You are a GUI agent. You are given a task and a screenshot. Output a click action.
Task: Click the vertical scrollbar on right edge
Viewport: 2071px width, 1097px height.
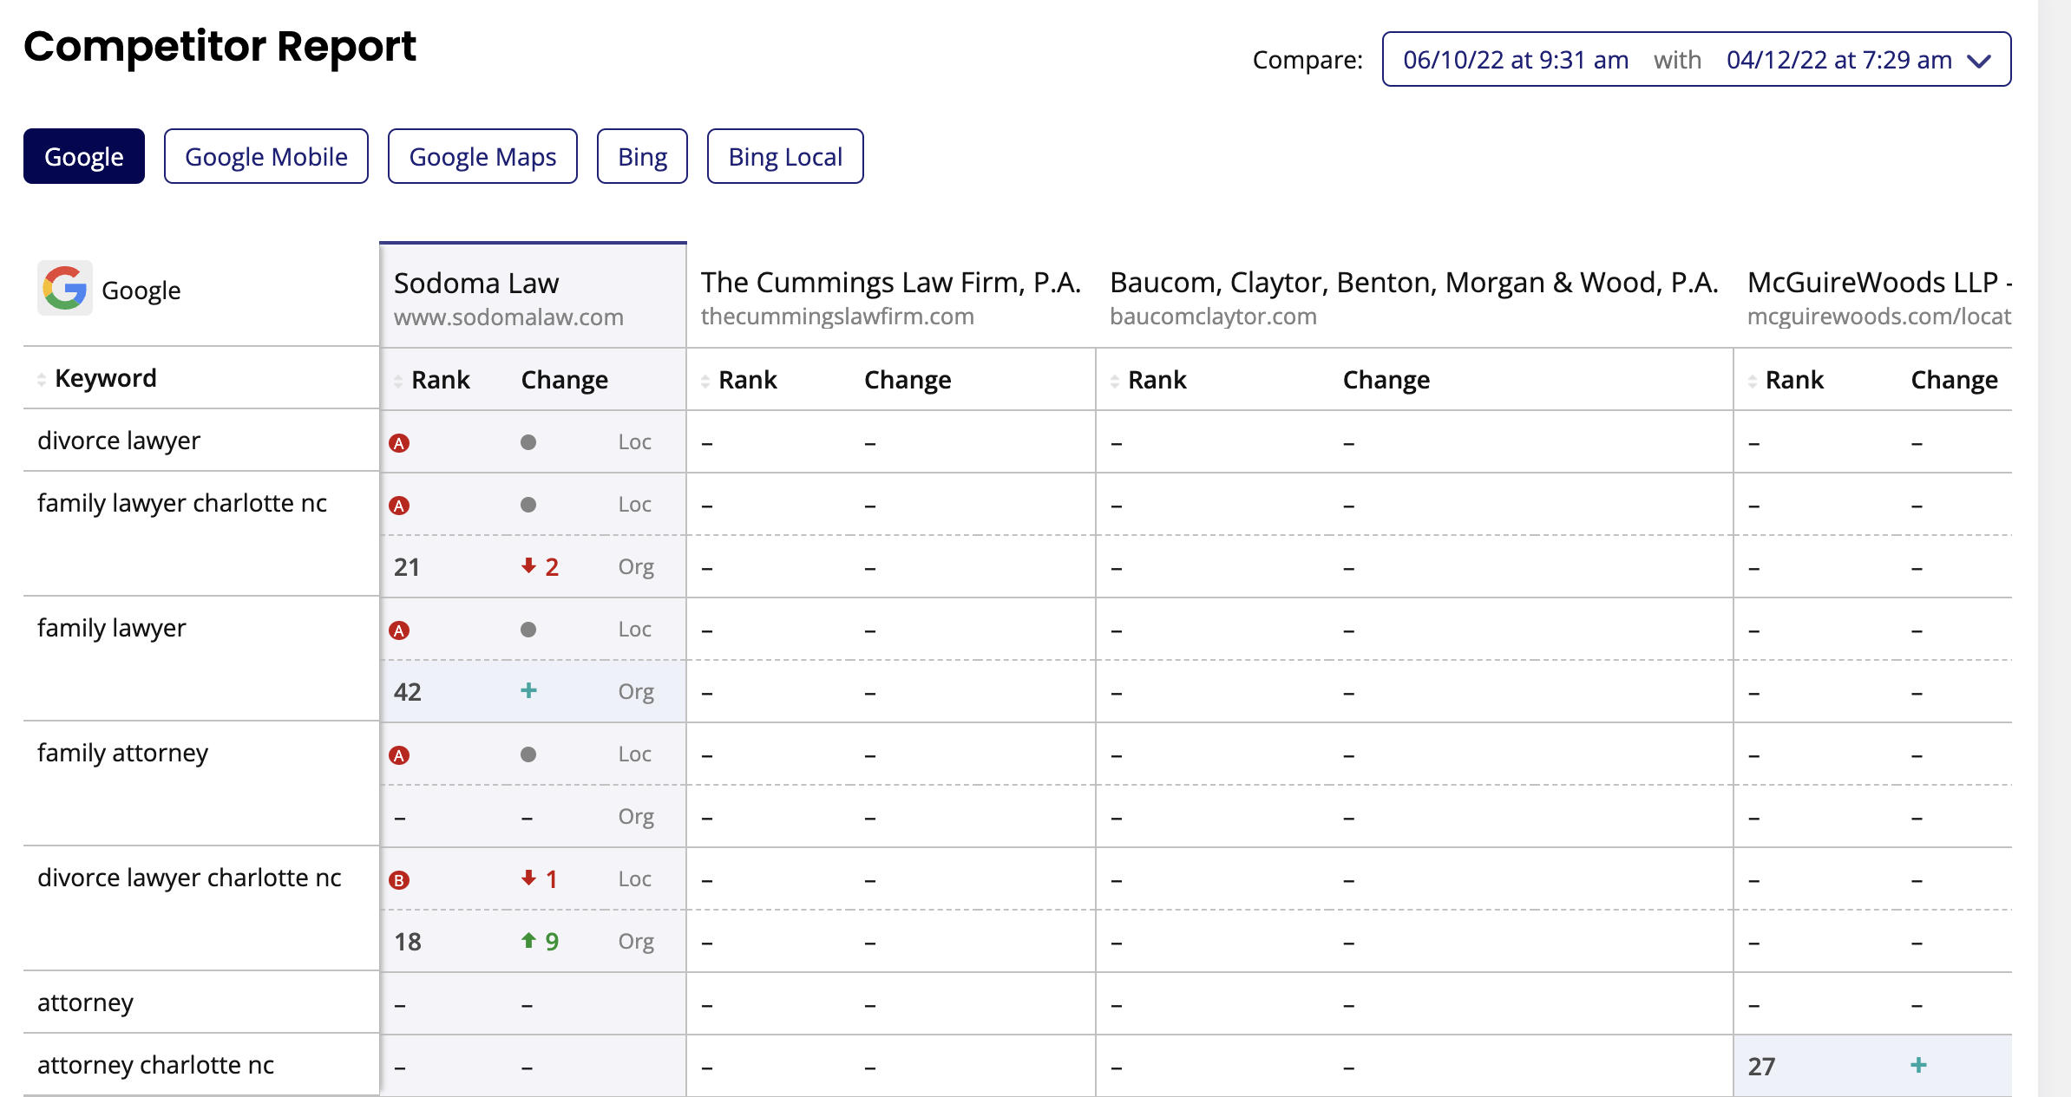pos(2055,548)
